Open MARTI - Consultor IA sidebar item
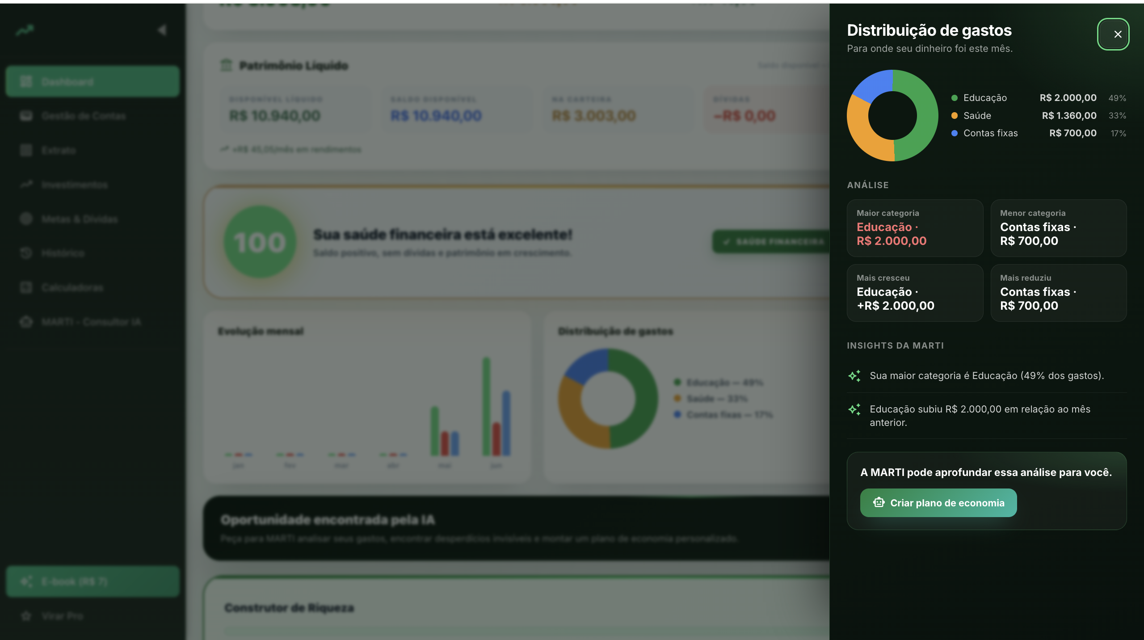This screenshot has height=640, width=1144. pyautogui.click(x=93, y=322)
